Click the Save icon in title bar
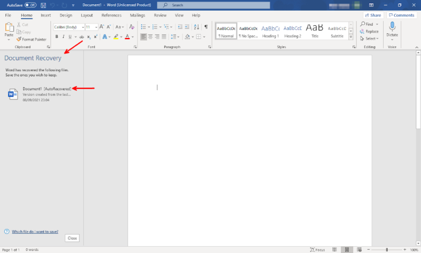 pyautogui.click(x=43, y=5)
